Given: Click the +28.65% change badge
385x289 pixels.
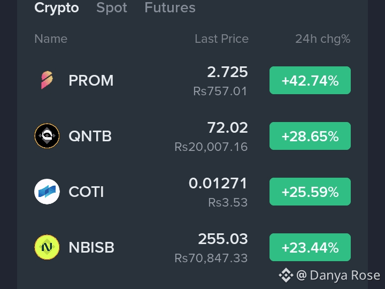Looking at the screenshot, I should tap(310, 136).
